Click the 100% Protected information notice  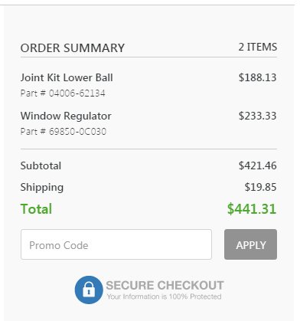[164, 296]
